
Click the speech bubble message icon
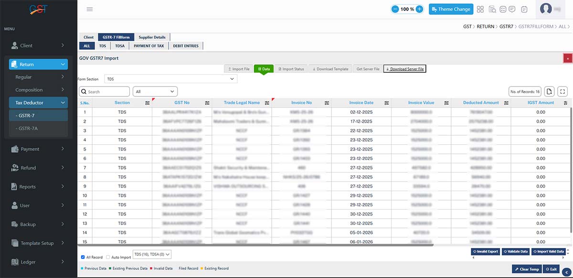512,9
